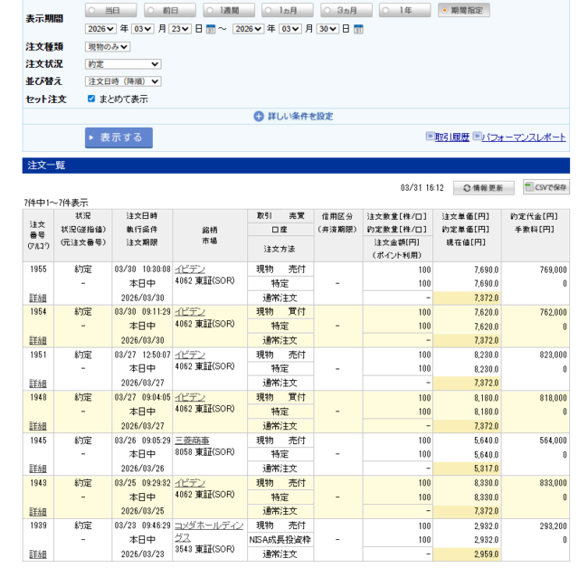Expand the 注文状況 dropdown showing 約定
588x568 pixels.
pos(123,64)
